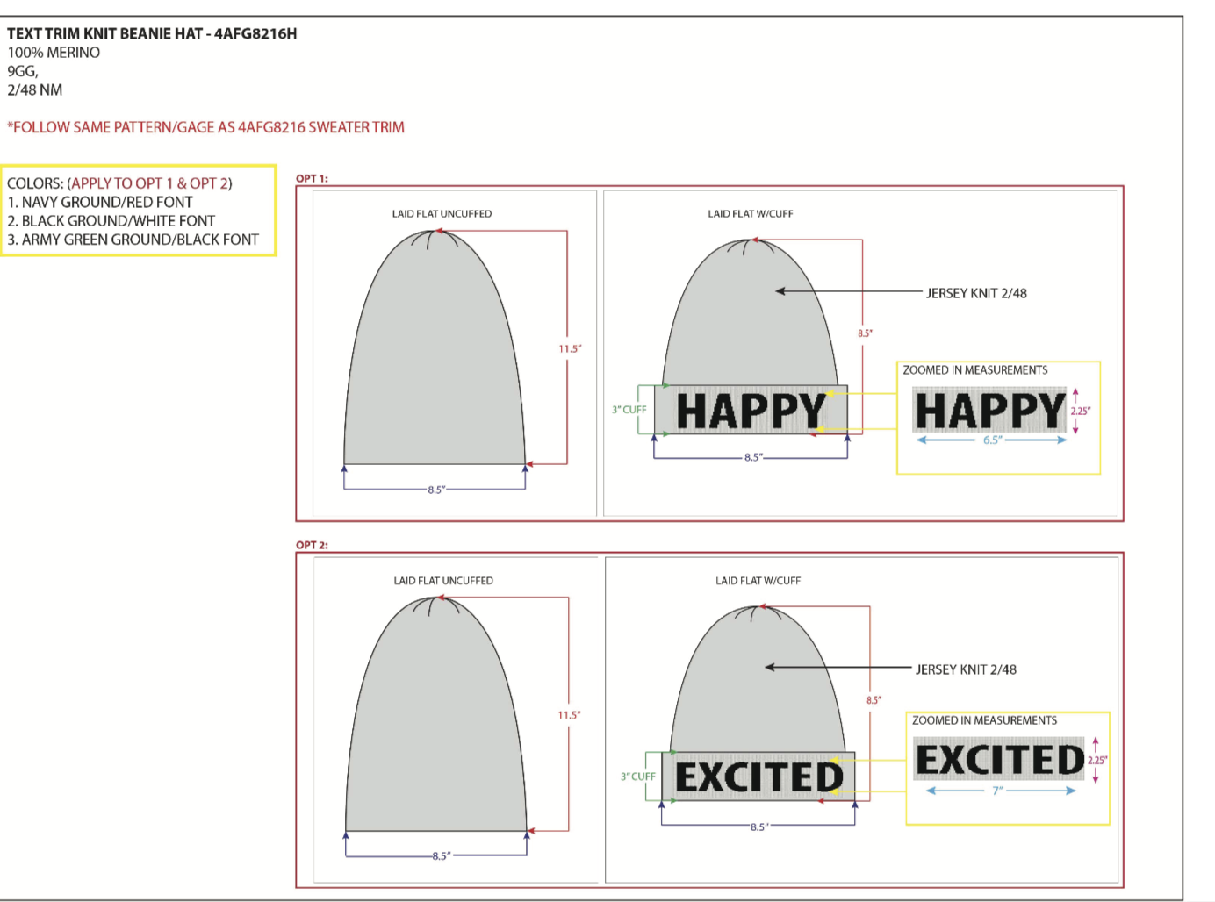This screenshot has width=1215, height=902.
Task: Click 'LAID FLAT W/CUFF' caption in OPT 2
Action: click(x=758, y=581)
